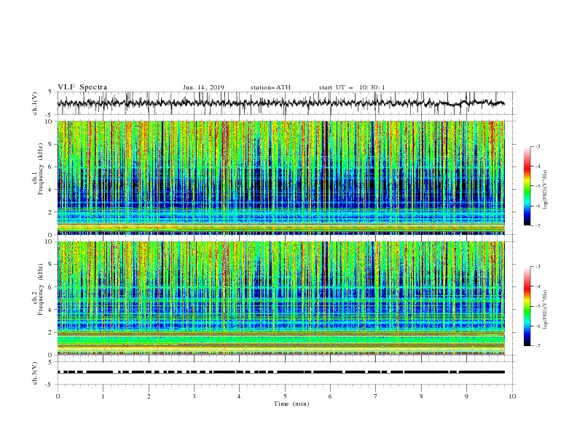Click time axis tick label '7'

tap(376, 396)
